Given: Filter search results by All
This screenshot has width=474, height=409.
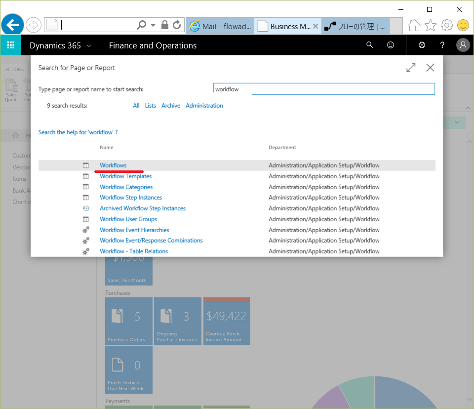Looking at the screenshot, I should tap(136, 106).
